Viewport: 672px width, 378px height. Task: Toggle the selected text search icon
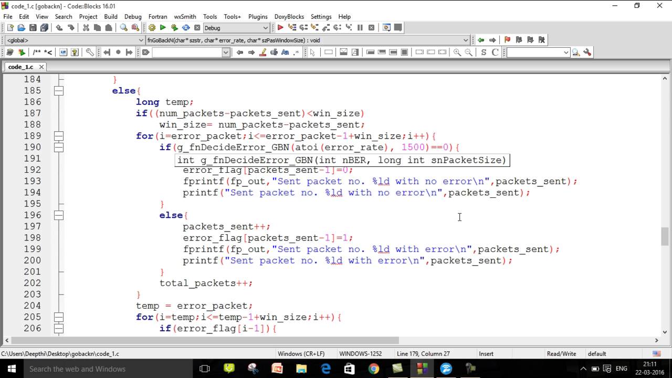274,52
